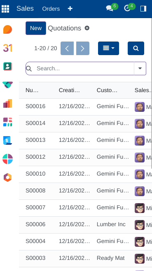This screenshot has height=271, width=152.
Task: Open Quotations settings gear icon
Action: pos(87,28)
